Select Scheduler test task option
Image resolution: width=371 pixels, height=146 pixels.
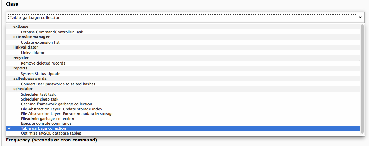point(38,94)
